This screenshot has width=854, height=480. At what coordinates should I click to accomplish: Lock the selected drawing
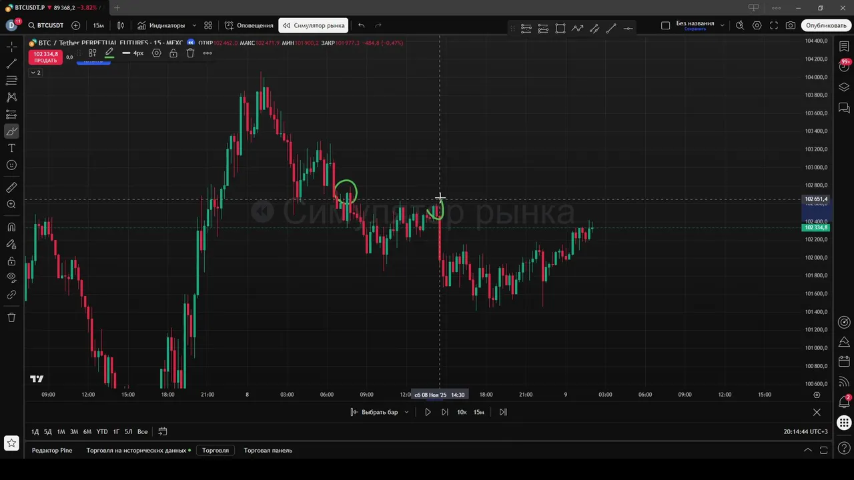173,53
